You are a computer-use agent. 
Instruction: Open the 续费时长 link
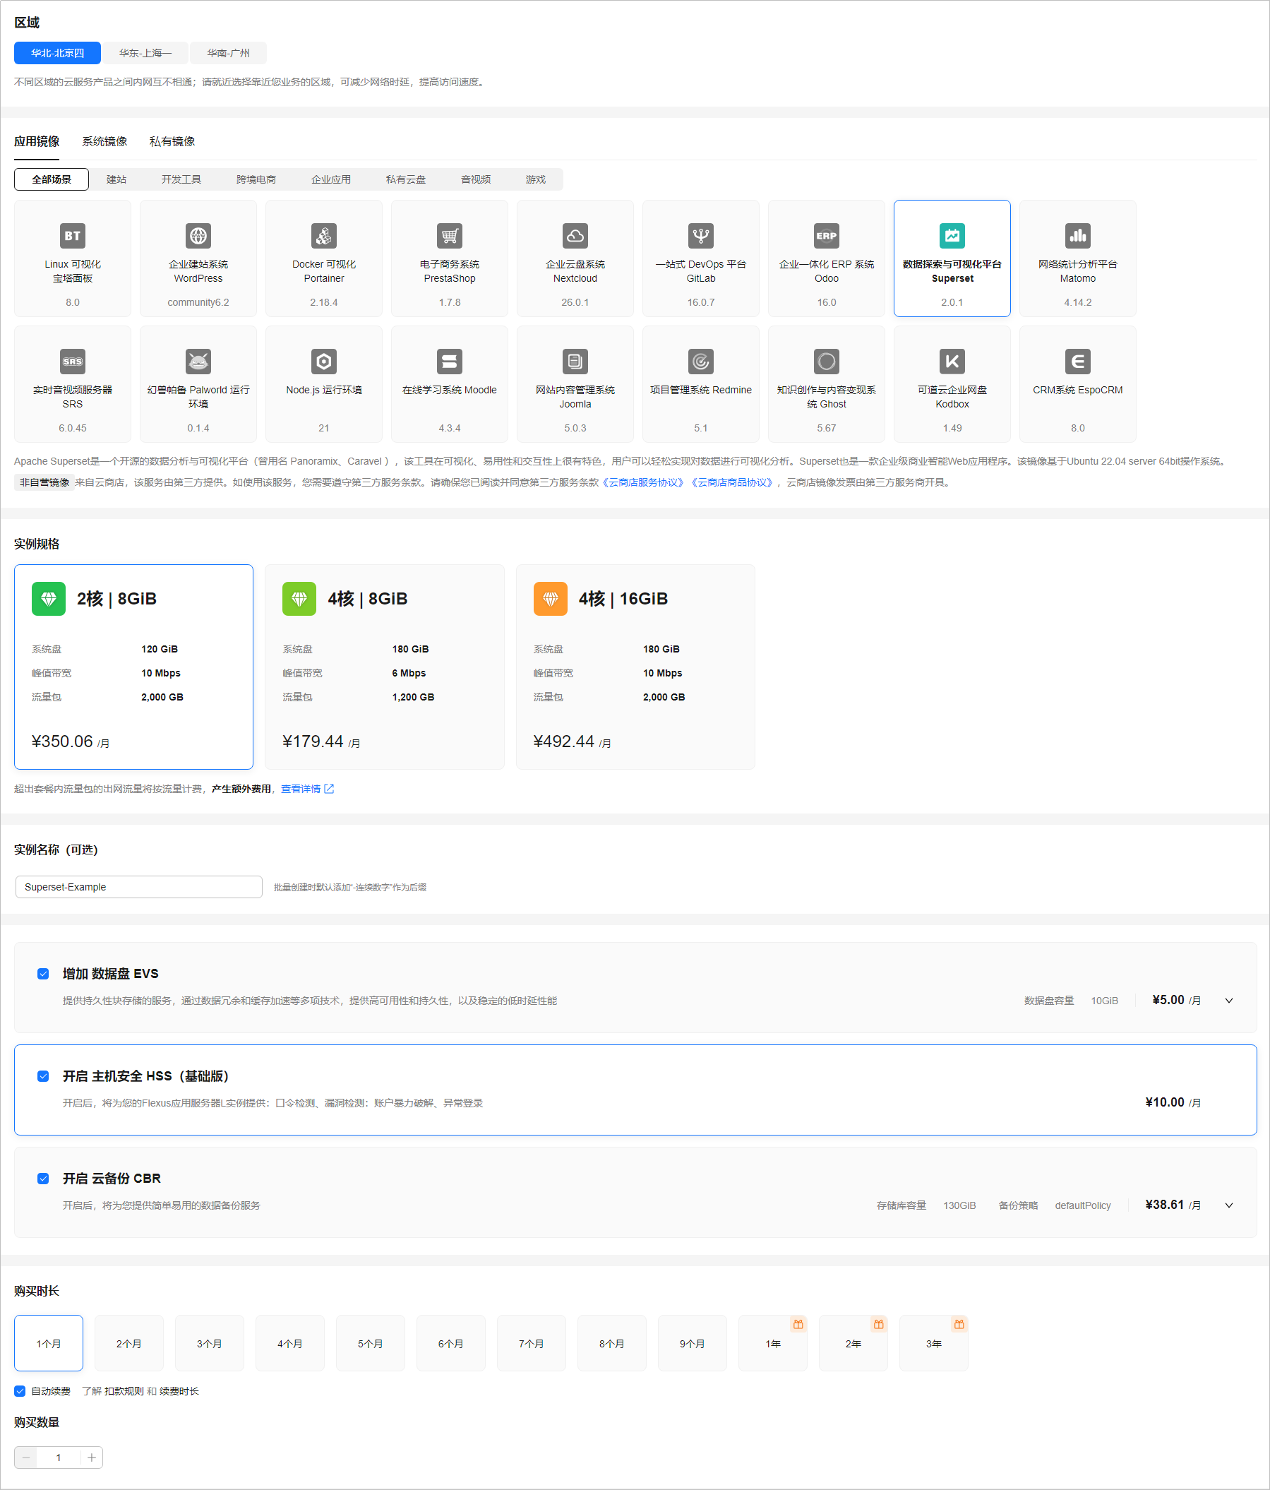coord(179,1393)
